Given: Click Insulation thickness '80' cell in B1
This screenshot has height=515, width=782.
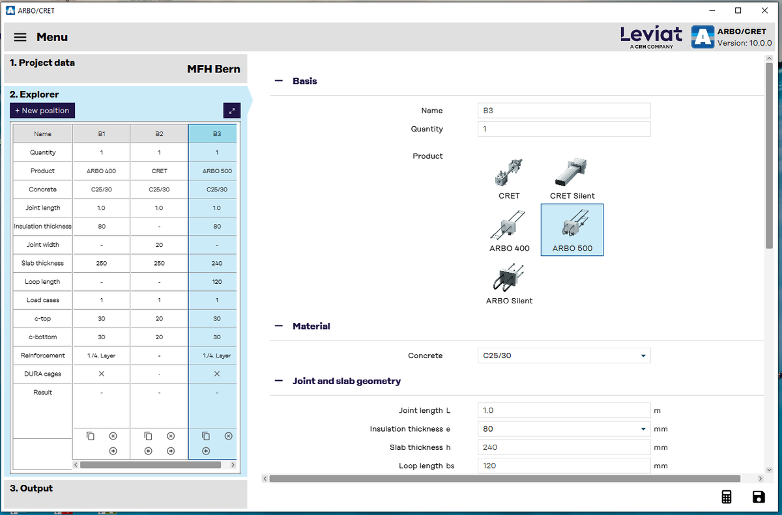Looking at the screenshot, I should click(101, 226).
